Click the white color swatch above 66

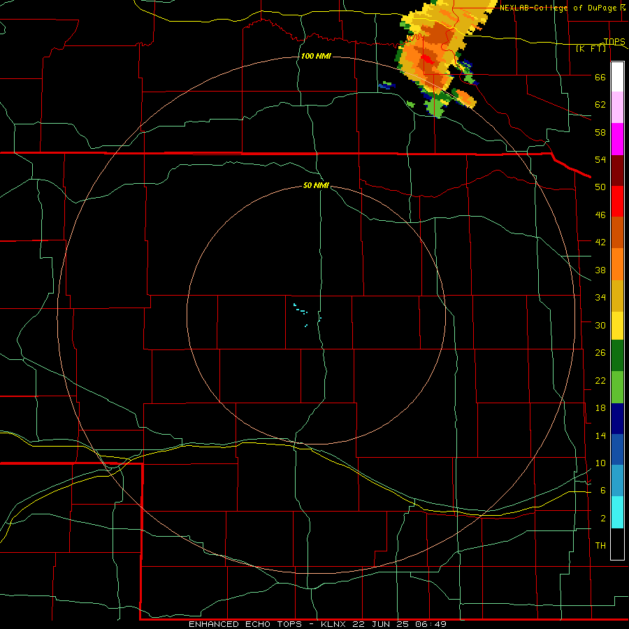tap(617, 77)
